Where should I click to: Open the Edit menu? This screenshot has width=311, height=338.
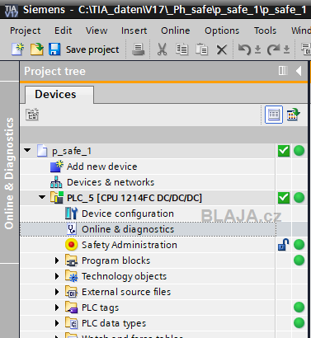(64, 31)
